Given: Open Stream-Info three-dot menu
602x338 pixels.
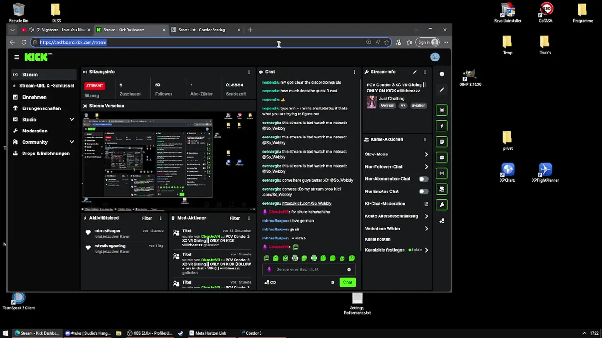Looking at the screenshot, I should (425, 72).
